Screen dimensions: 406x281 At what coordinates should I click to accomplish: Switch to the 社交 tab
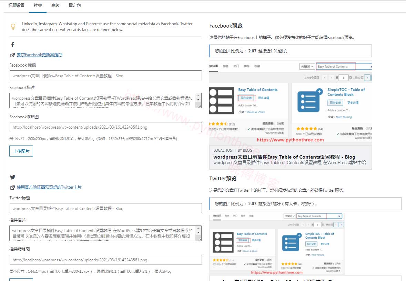tap(38, 6)
